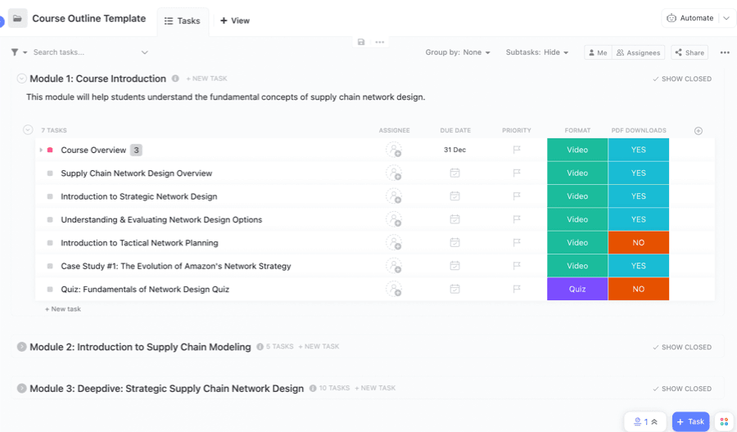Screen dimensions: 737x432
Task: Toggle the Me filter button
Action: pos(597,52)
